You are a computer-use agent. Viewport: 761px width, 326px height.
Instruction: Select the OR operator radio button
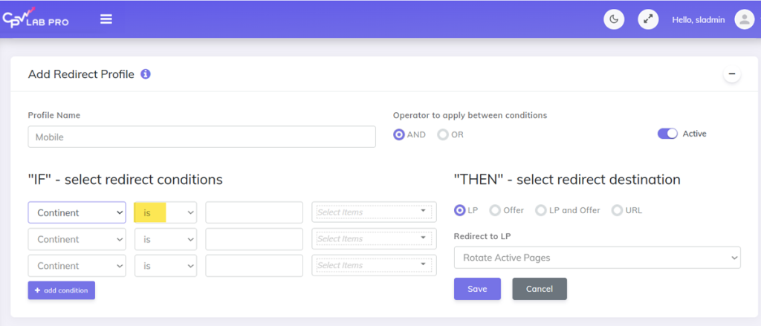pos(443,135)
